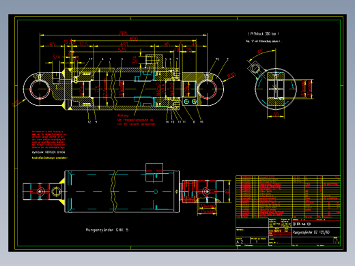
Task: Select the 'Prüfdruck 350 bar' note
Action: click(264, 34)
